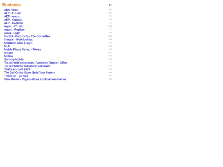Click the number 171 beside Aspec - Replicon

(110, 29)
